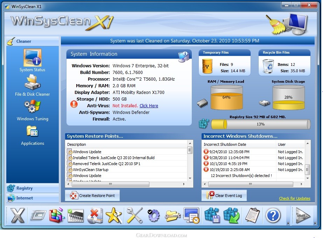
Task: Select the Cleaner sidebar tab
Action: point(24,41)
